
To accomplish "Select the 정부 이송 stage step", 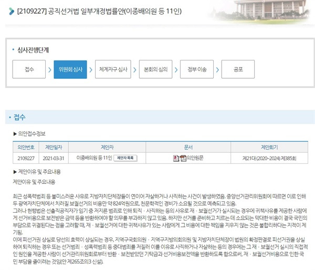I will 197,69.
